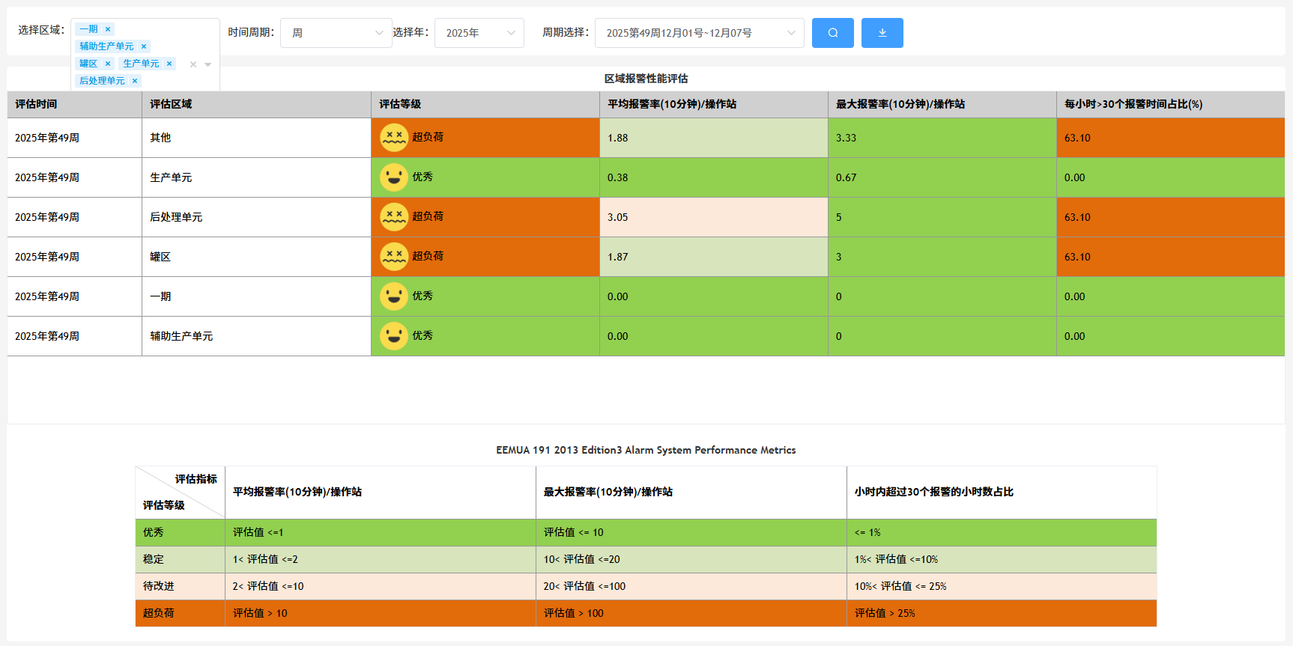Click average alarm rate value 0.38
The image size is (1293, 646).
(618, 177)
